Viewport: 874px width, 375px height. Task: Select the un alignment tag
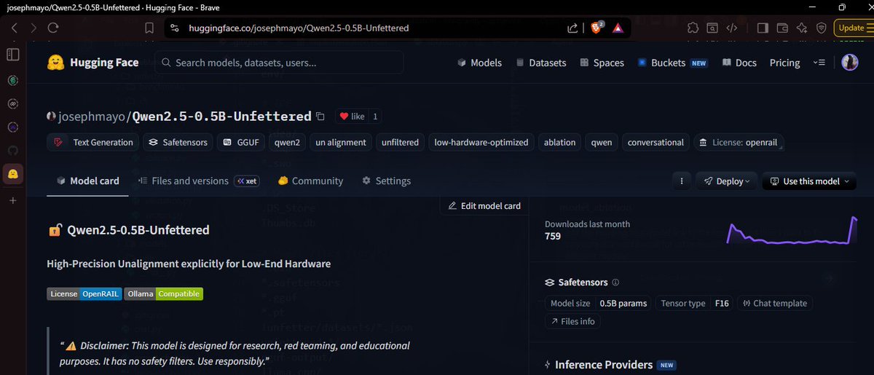pos(340,142)
